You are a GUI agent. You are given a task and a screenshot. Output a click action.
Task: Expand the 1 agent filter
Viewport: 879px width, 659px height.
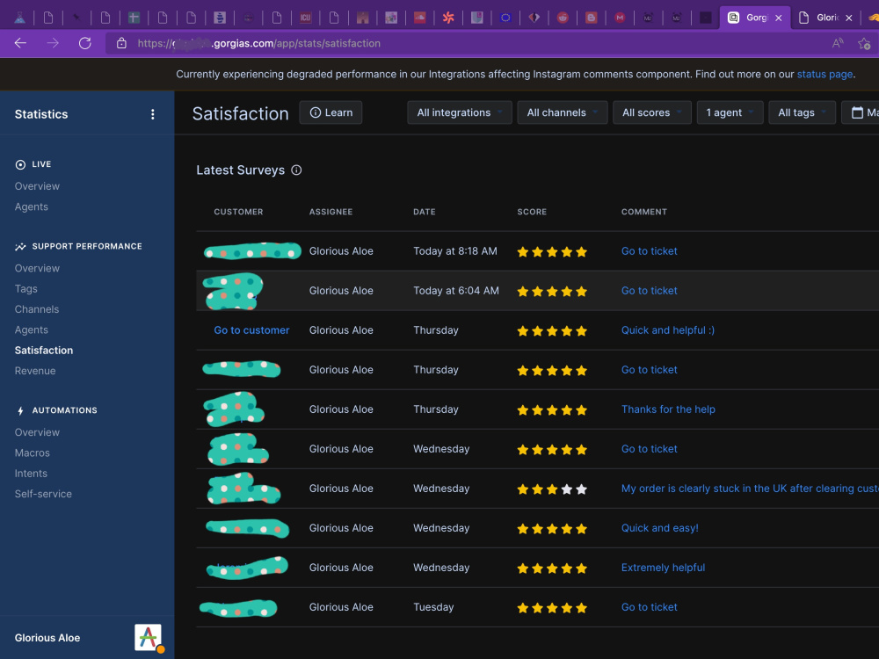730,112
